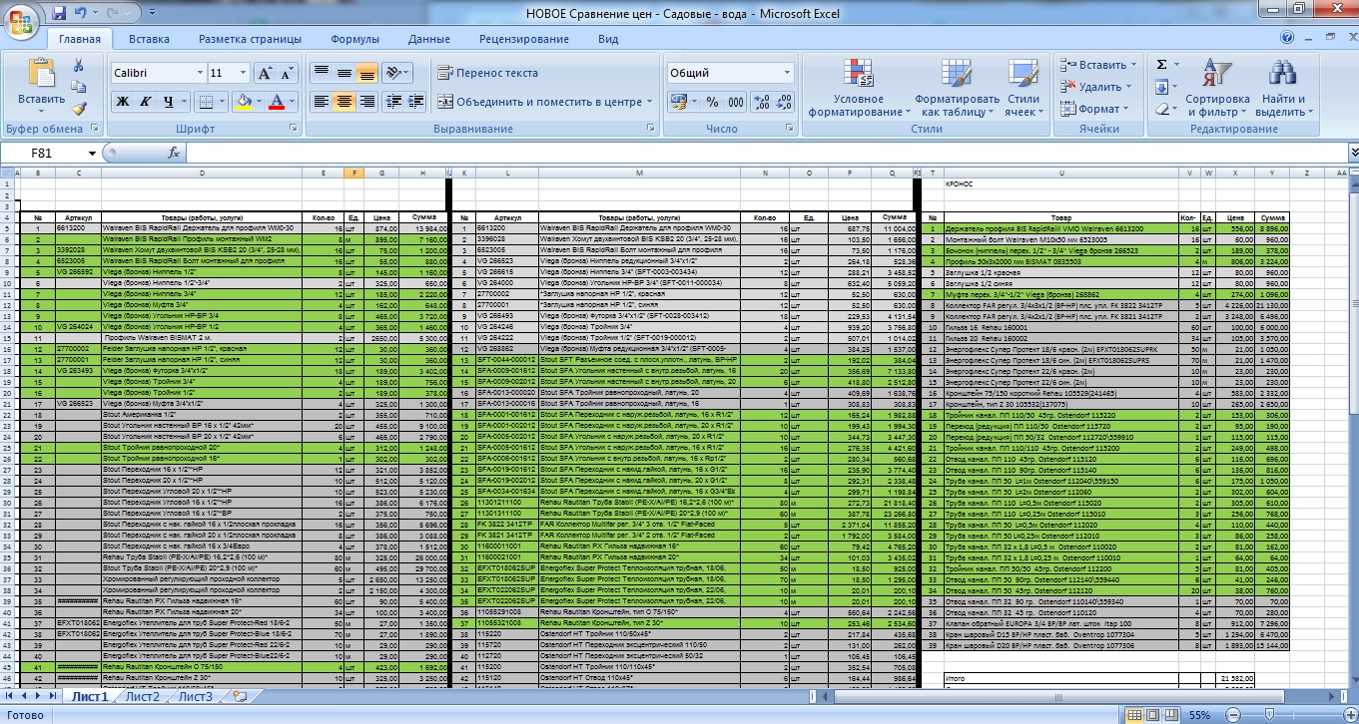Apply center text alignment

(344, 101)
